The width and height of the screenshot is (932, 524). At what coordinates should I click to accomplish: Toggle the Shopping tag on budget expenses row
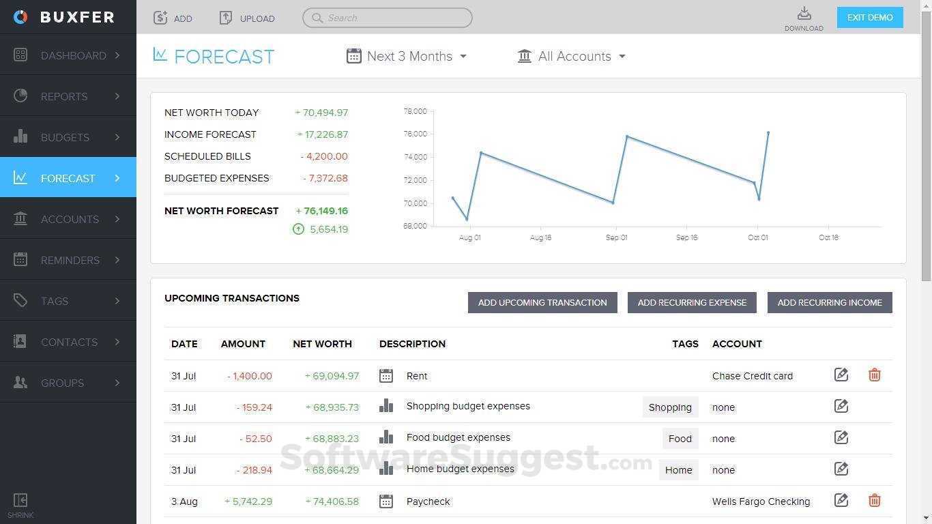click(670, 407)
